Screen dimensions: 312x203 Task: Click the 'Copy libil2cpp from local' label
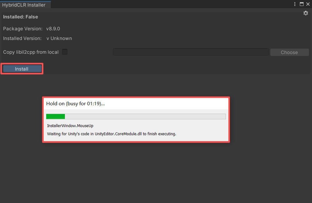click(x=31, y=52)
